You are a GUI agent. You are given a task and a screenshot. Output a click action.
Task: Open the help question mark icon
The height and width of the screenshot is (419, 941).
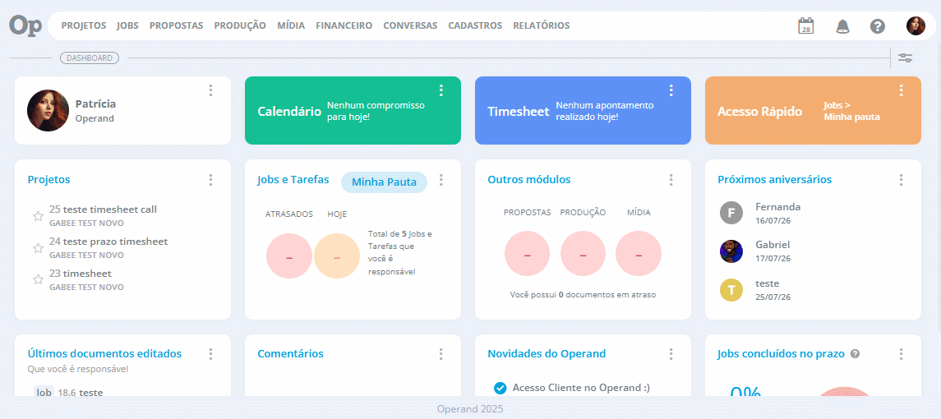tap(878, 25)
